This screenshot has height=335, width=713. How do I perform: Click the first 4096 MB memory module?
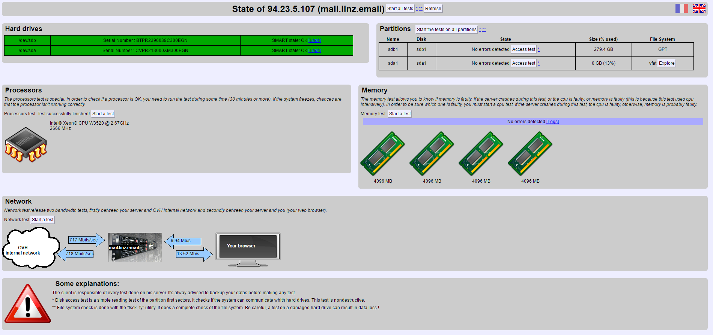click(x=382, y=153)
